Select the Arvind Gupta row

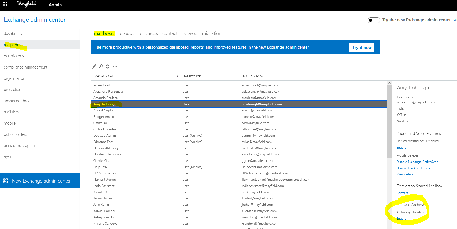pos(239,110)
